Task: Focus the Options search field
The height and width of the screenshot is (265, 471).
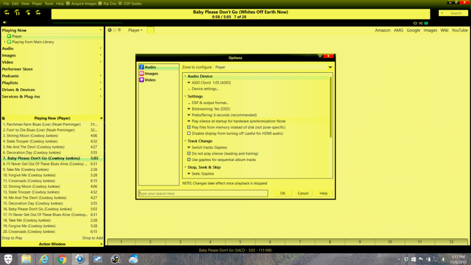Action: pos(203,194)
